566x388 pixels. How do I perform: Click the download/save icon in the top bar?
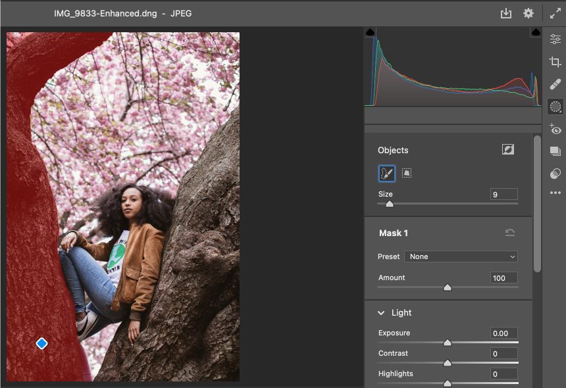point(505,12)
